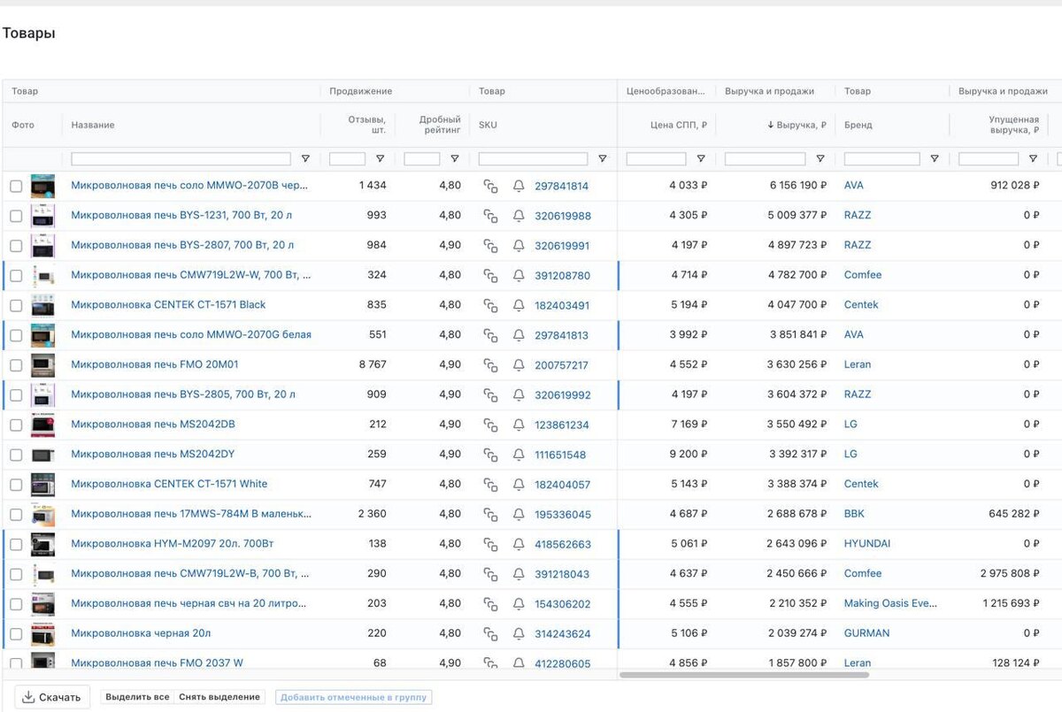
Task: Click the download icon inside Скачать button
Action: pyautogui.click(x=28, y=697)
